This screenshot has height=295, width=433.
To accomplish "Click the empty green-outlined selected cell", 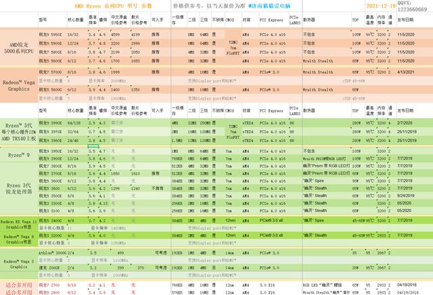I will [x=93, y=146].
